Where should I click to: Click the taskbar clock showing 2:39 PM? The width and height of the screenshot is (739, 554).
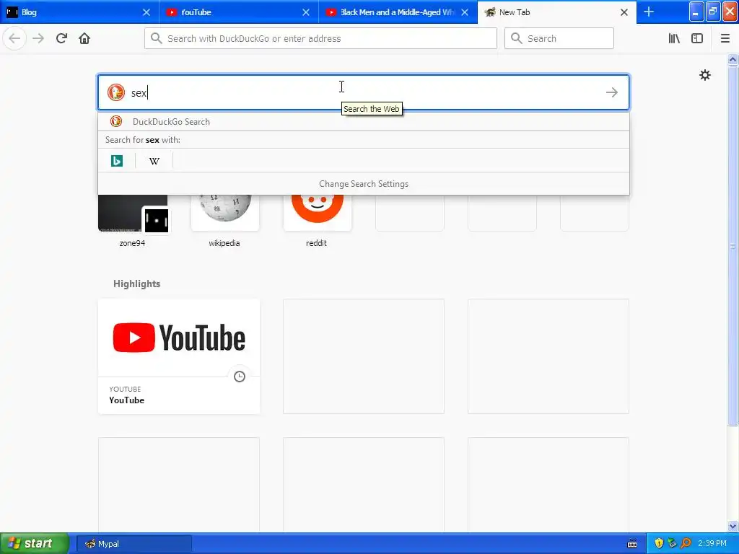click(x=712, y=543)
